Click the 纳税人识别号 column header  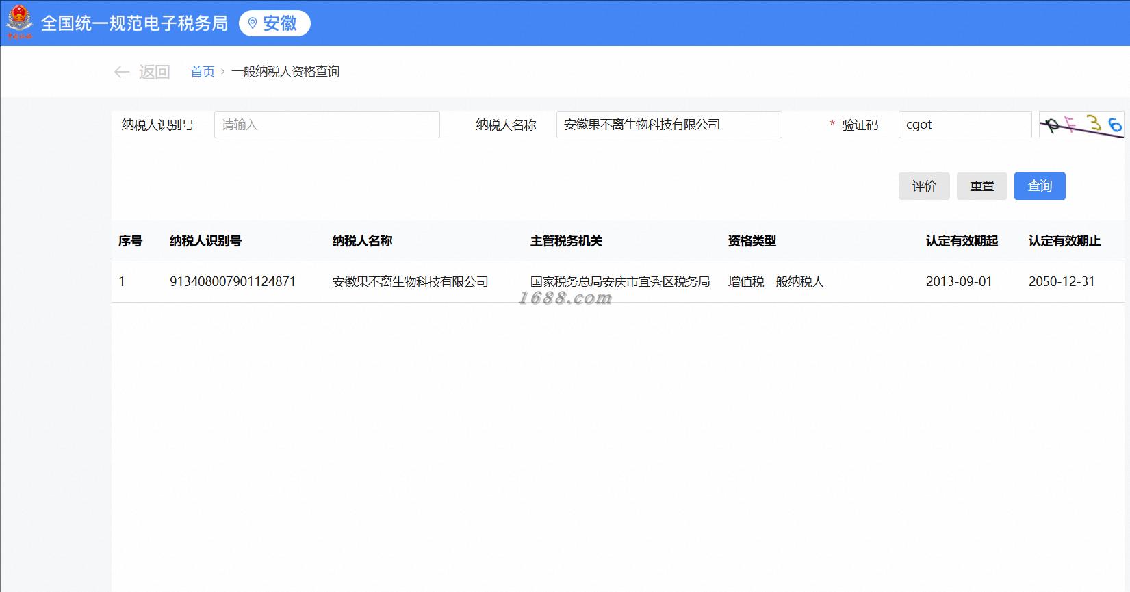pos(205,241)
